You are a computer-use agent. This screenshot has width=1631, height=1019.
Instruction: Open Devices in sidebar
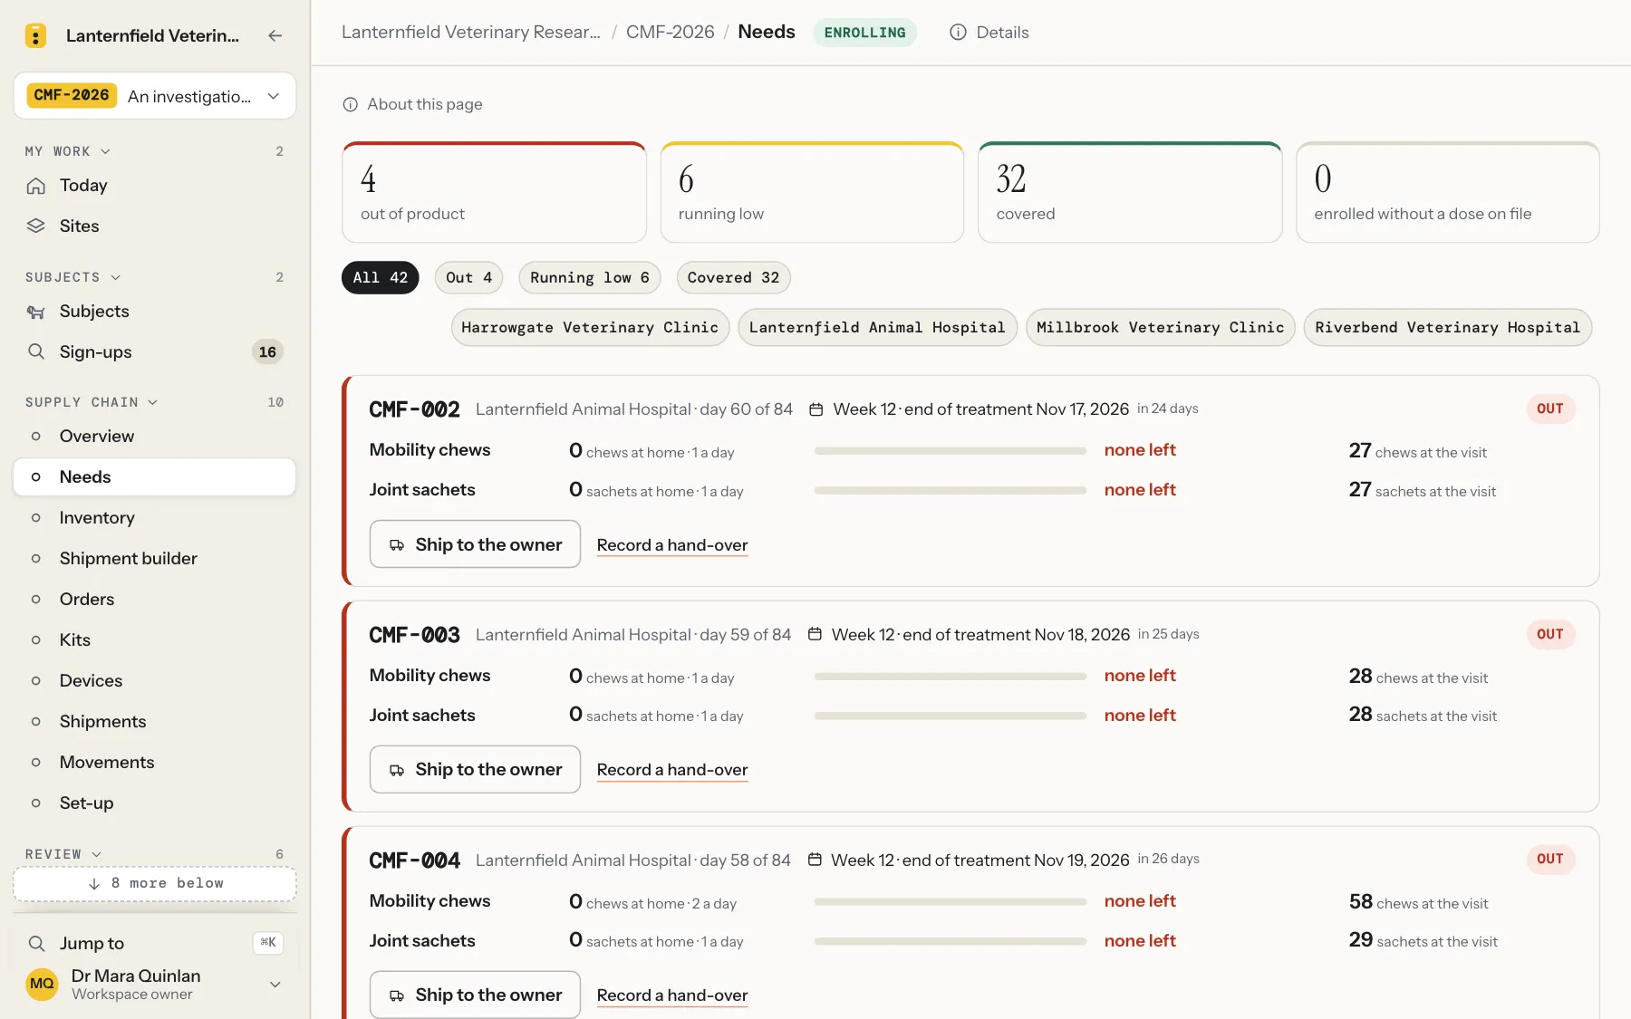(x=155, y=681)
